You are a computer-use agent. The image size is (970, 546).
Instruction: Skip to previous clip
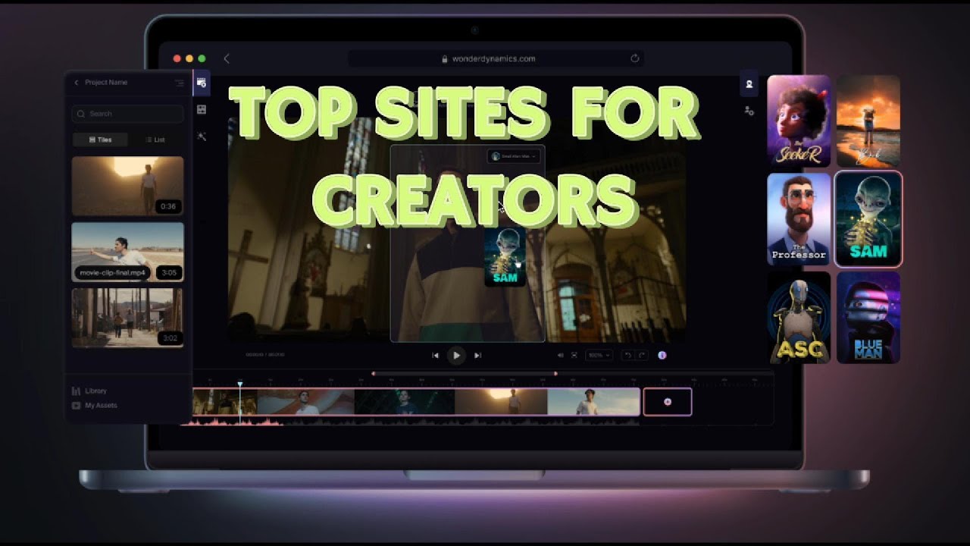pyautogui.click(x=435, y=355)
